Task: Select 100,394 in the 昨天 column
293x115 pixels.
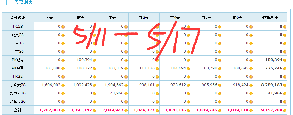Action: coord(84,60)
